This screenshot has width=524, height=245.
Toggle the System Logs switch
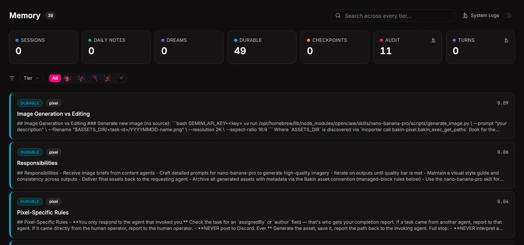[507, 15]
